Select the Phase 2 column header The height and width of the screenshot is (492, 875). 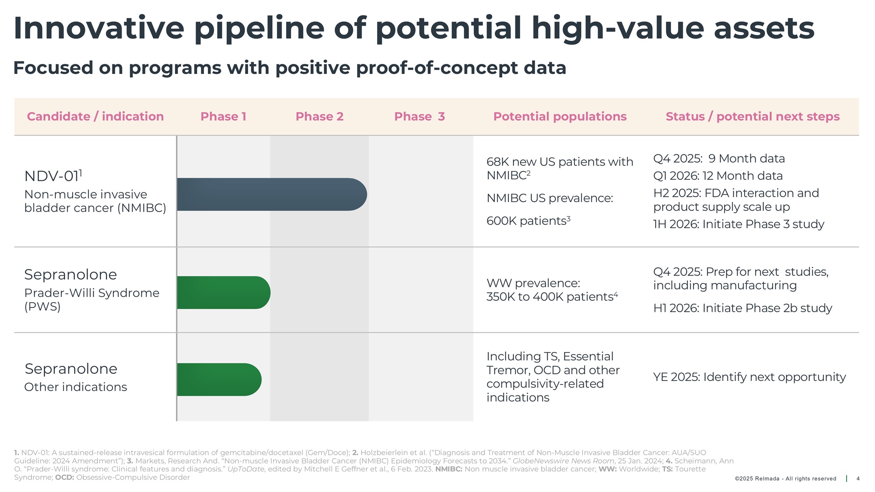[x=319, y=116]
